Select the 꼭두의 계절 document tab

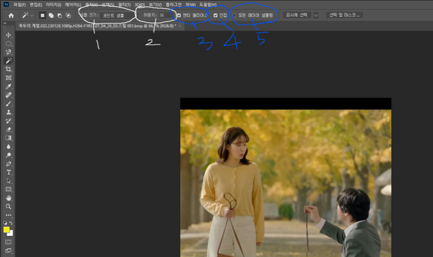point(97,26)
